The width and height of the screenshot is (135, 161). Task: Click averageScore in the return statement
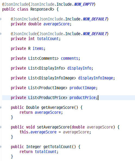click(x=48, y=112)
